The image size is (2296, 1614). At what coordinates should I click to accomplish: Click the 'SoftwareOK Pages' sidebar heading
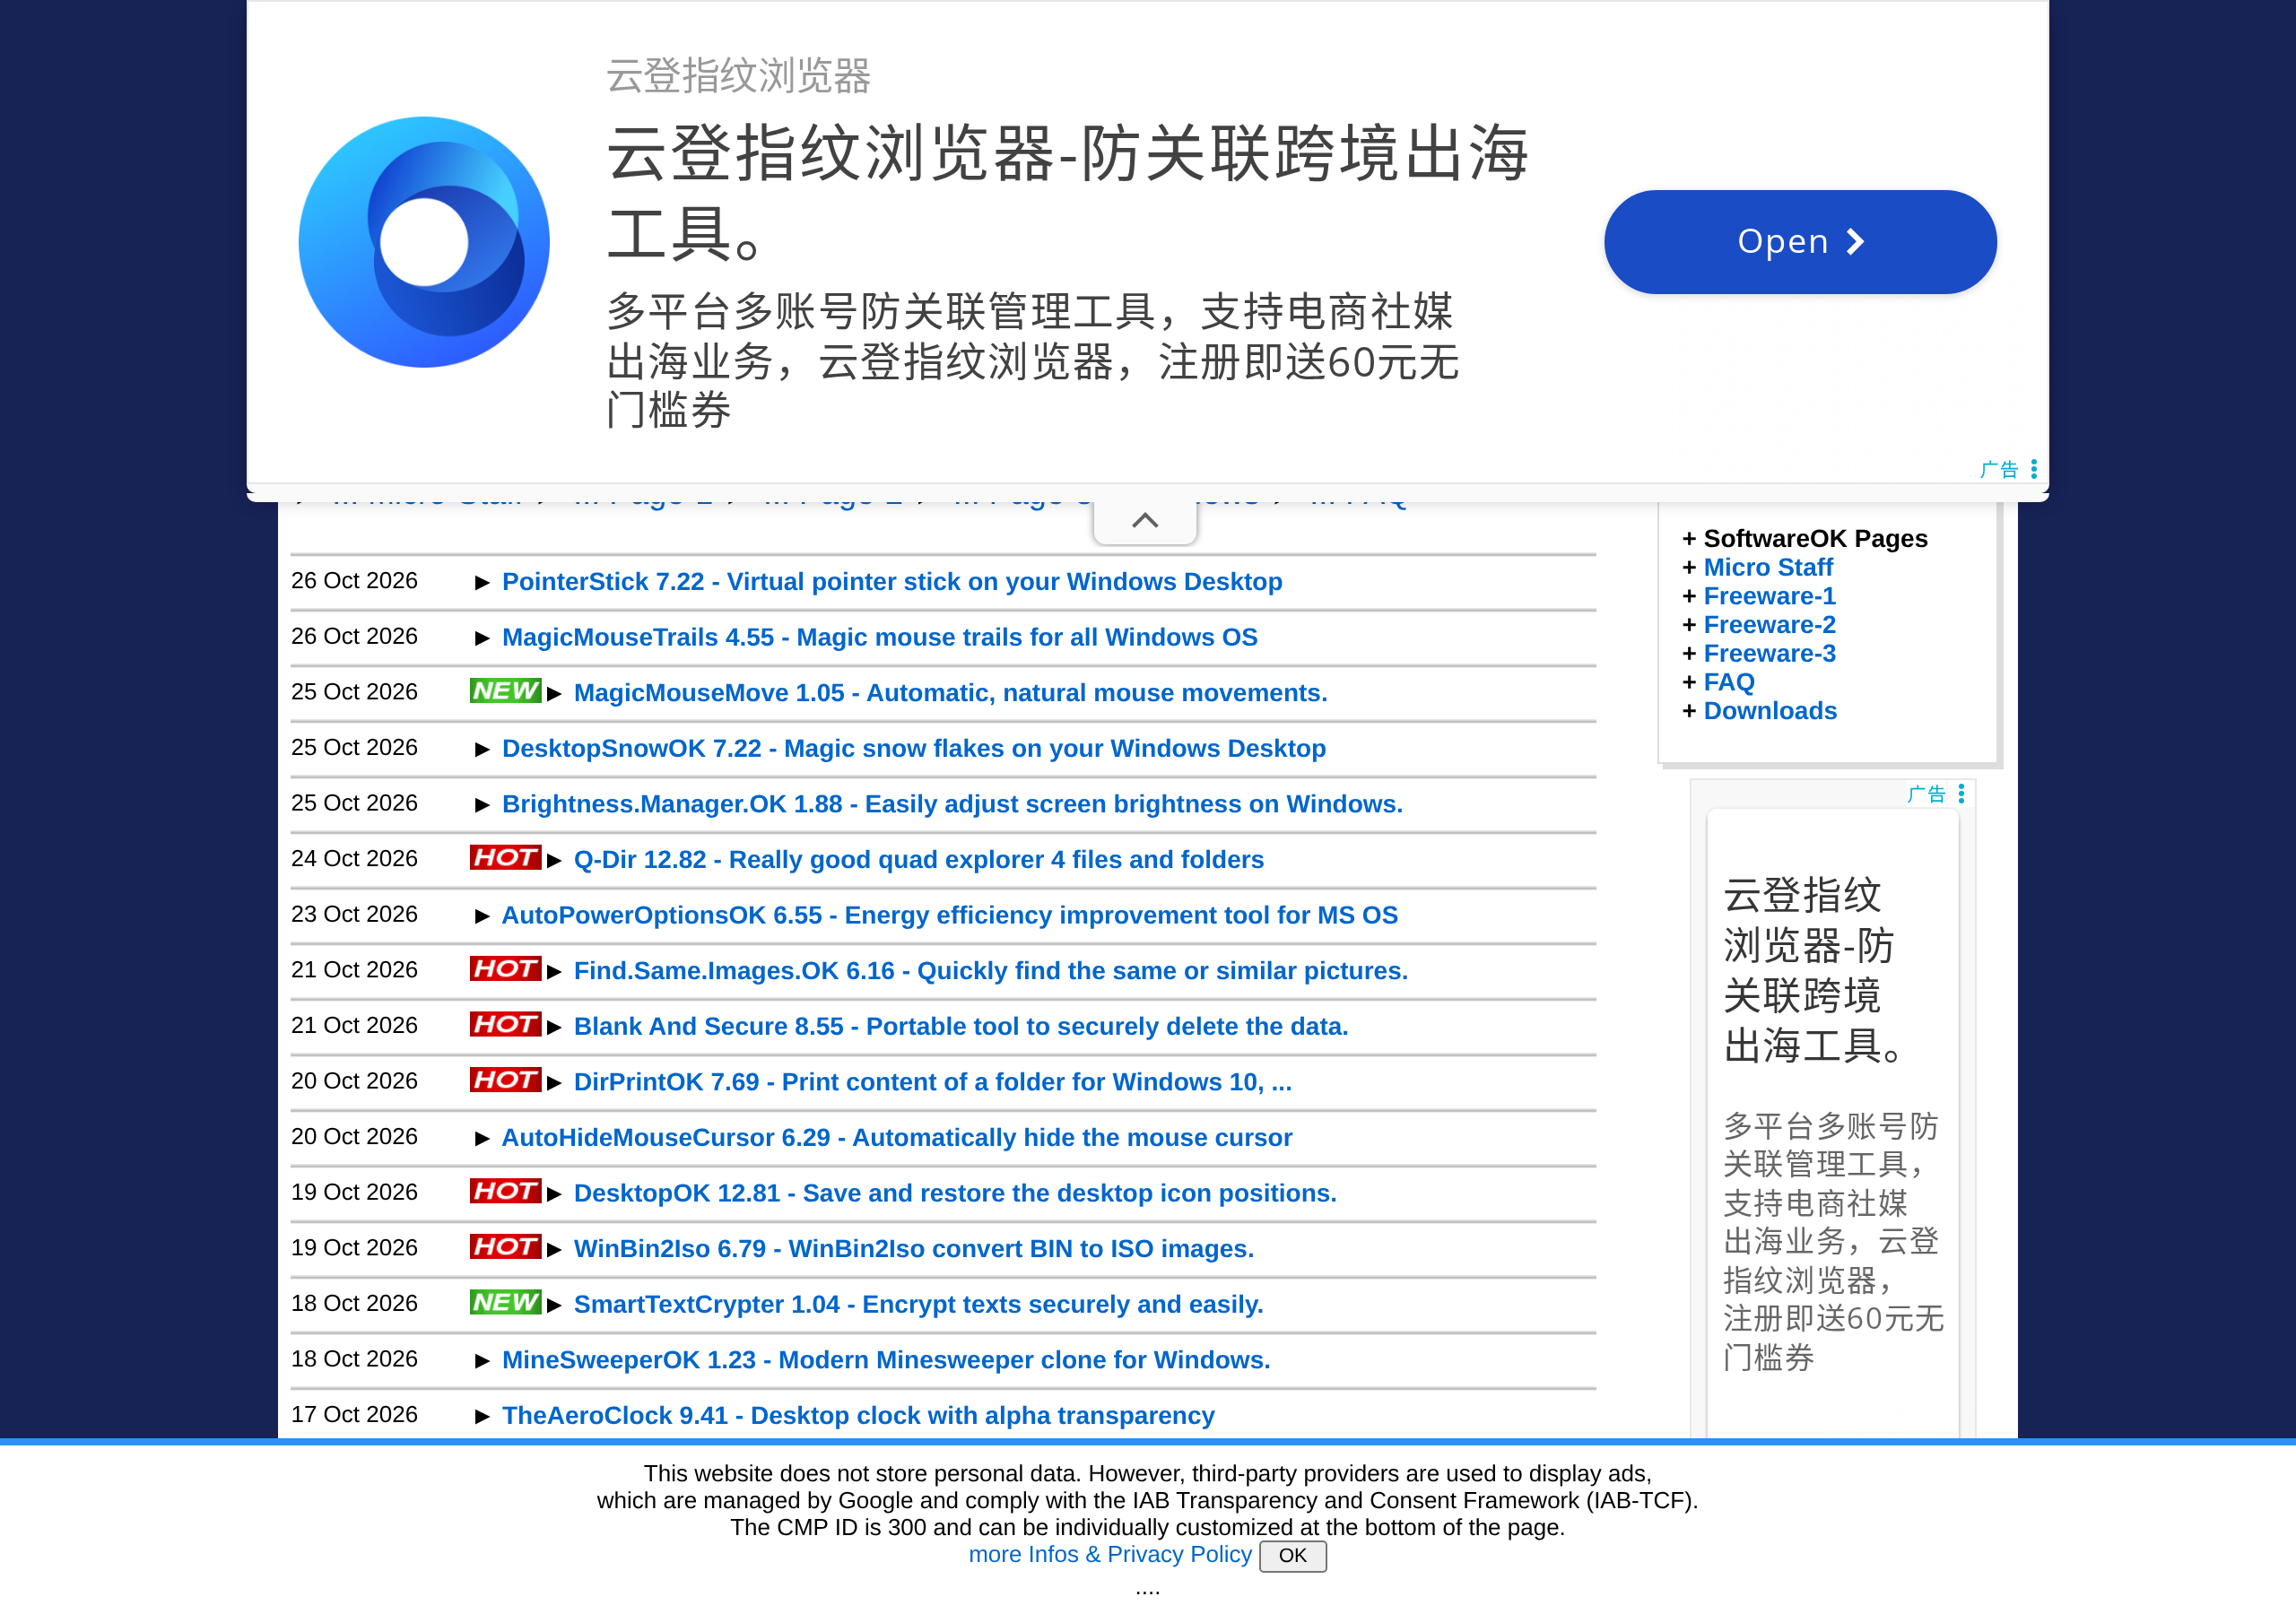pyautogui.click(x=1815, y=538)
